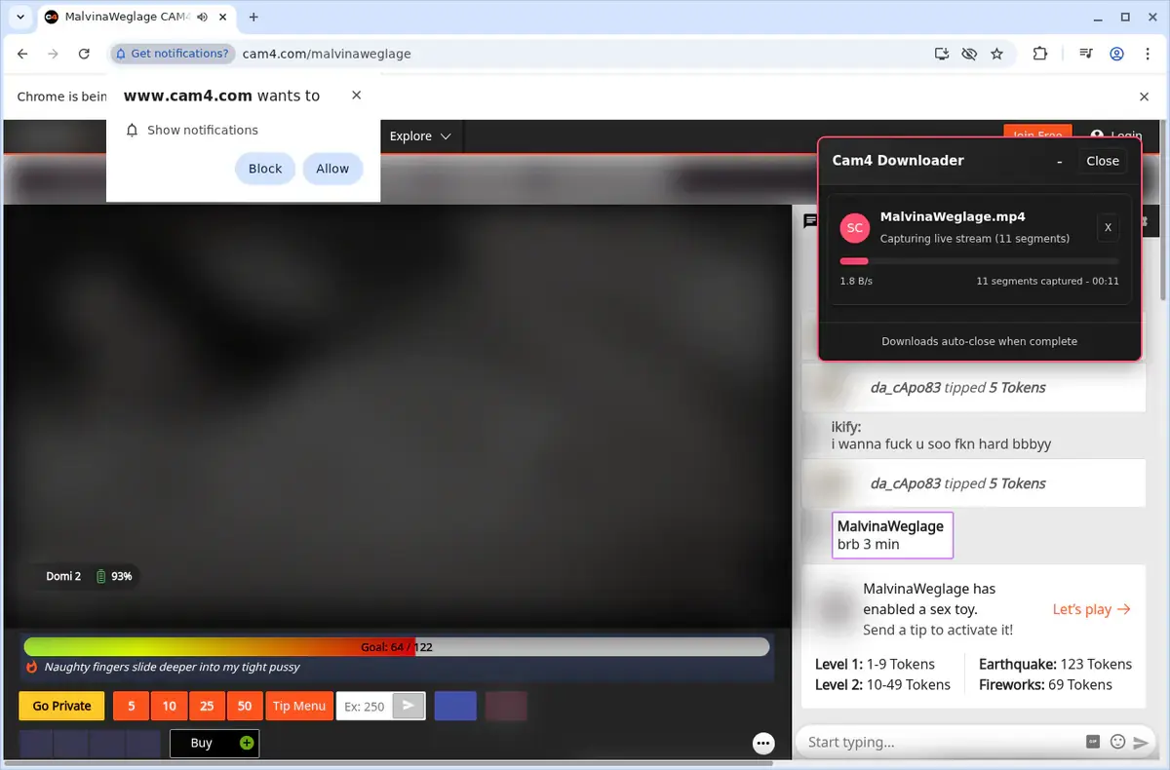Bookmark this page with the star

tap(996, 54)
